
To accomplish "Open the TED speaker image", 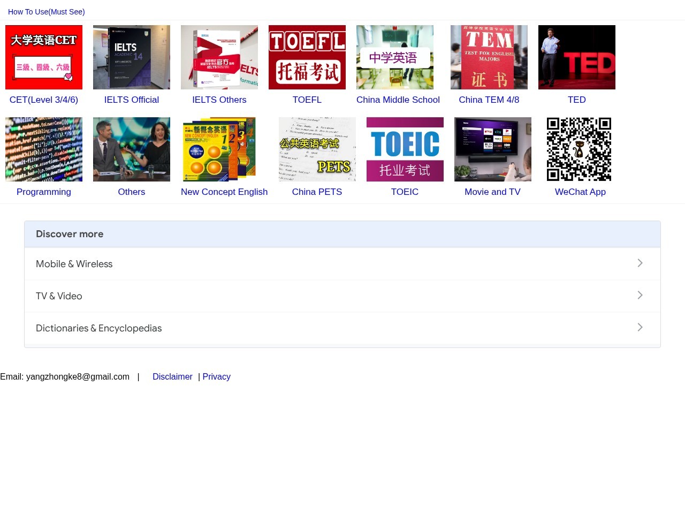I will coord(577,57).
